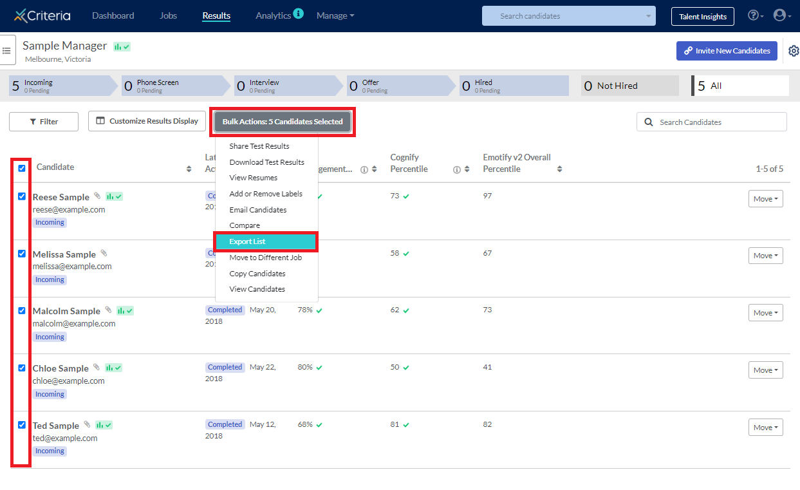Open the Filter button
Screen dimensions: 800x490
(x=44, y=122)
